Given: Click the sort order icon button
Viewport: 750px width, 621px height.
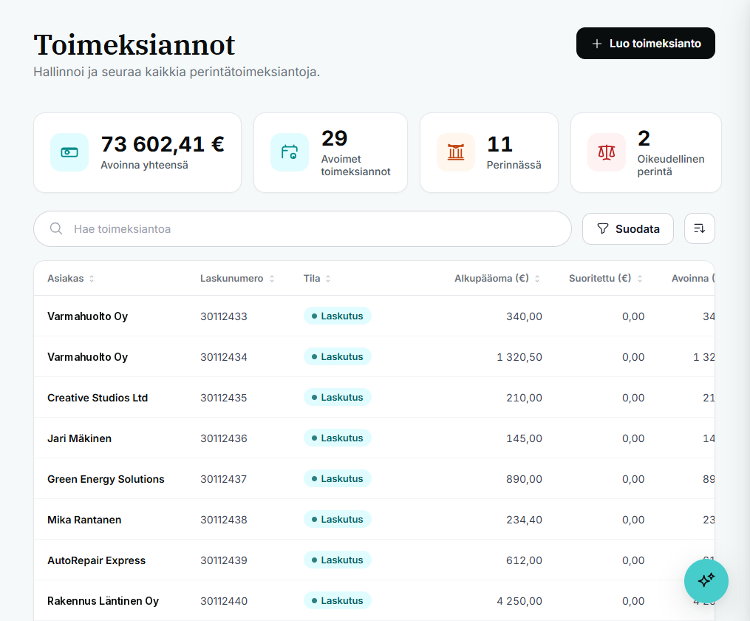Looking at the screenshot, I should point(699,228).
